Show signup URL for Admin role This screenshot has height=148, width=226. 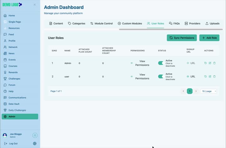[x=191, y=63]
